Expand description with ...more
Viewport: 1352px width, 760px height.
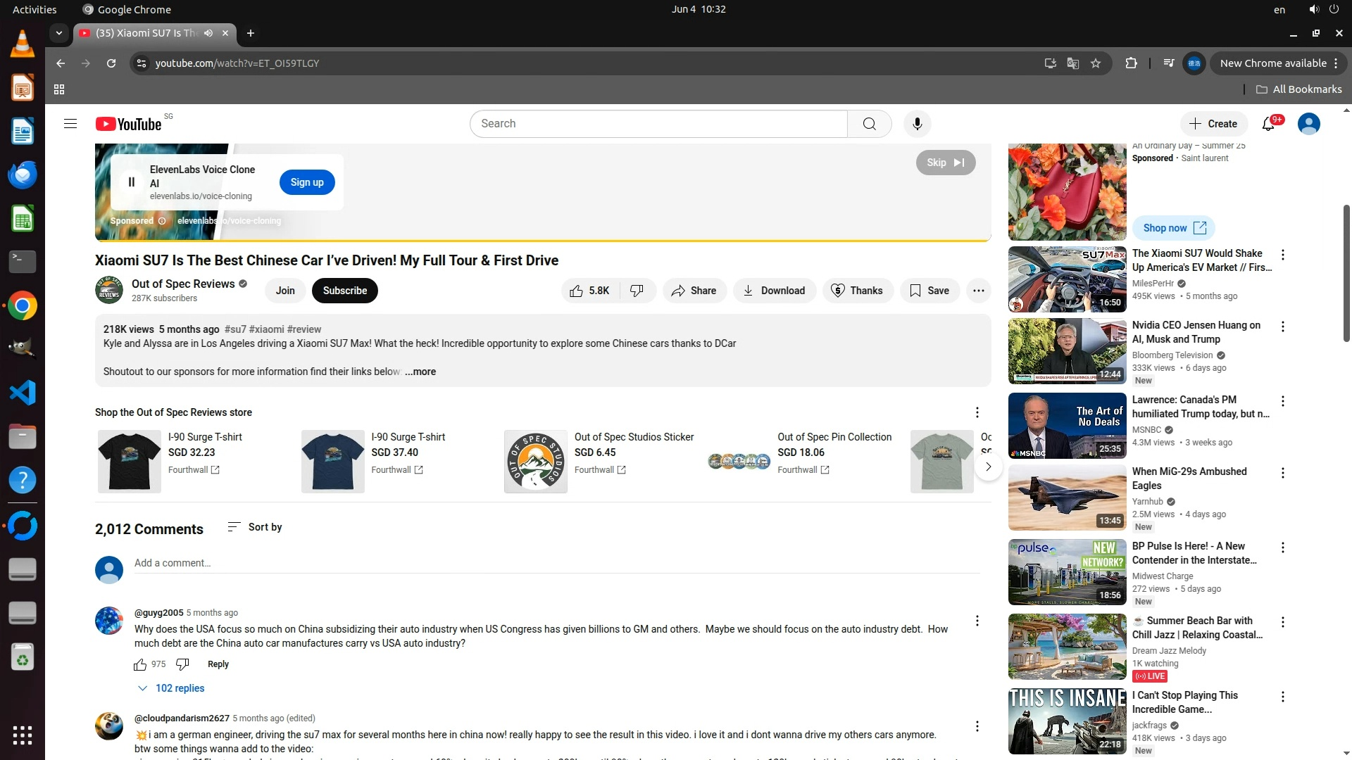coord(420,372)
